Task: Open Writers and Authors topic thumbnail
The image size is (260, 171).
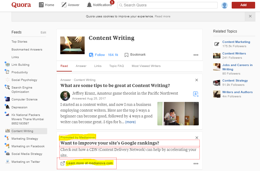Action: 217,94
